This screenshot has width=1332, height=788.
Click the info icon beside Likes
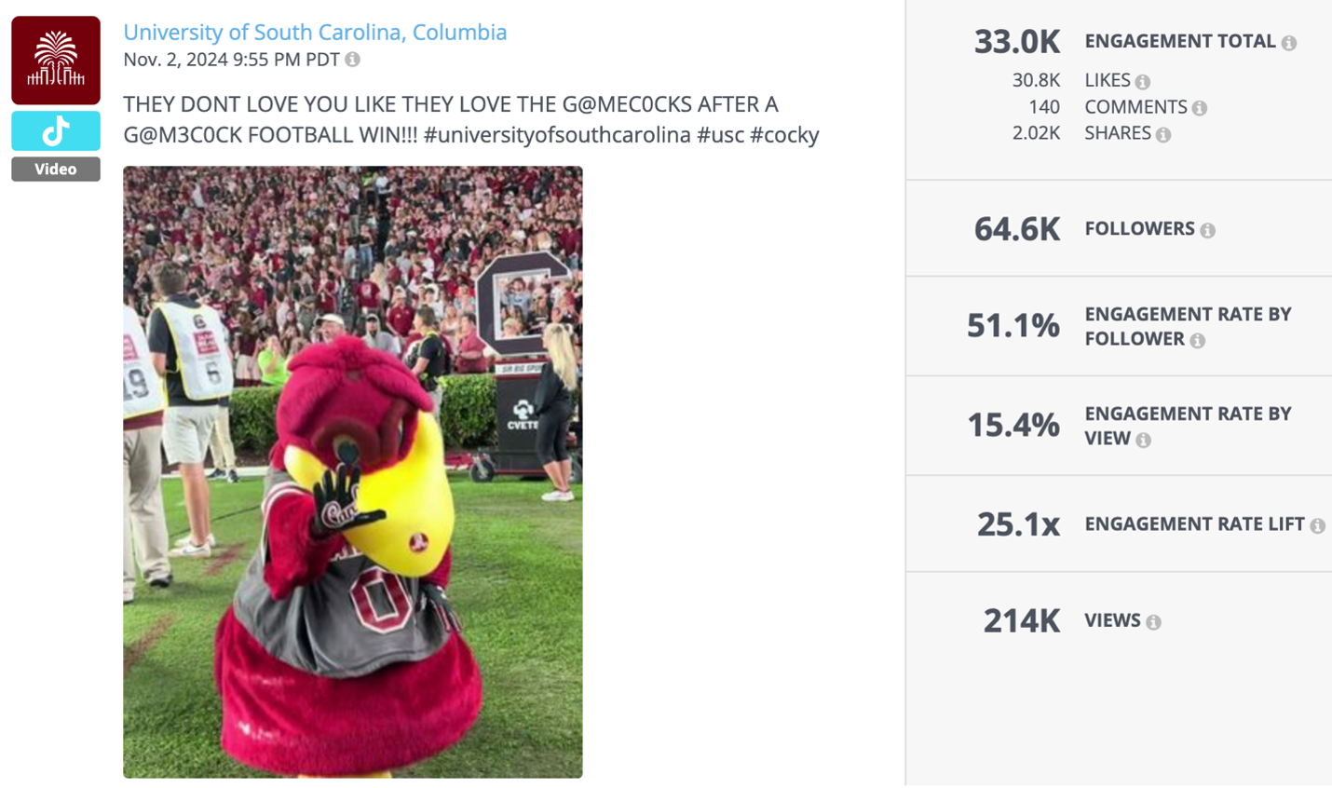coord(1142,82)
